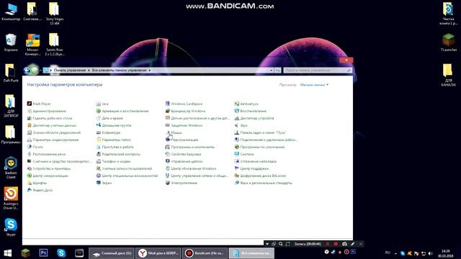The height and width of the screenshot is (259, 461).
Task: Open Windows Start button
Action: [8, 253]
